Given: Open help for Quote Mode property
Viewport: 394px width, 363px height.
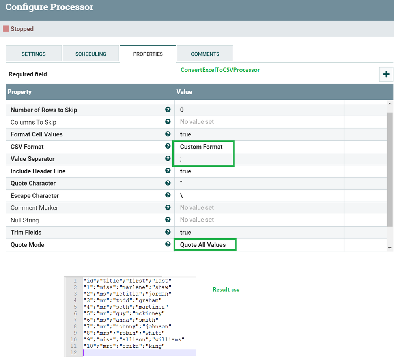Looking at the screenshot, I should (x=168, y=244).
